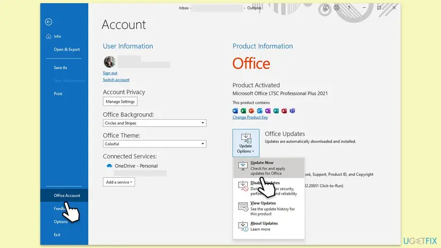441x248 pixels.
Task: Click the Manage Settings button
Action: coord(120,102)
